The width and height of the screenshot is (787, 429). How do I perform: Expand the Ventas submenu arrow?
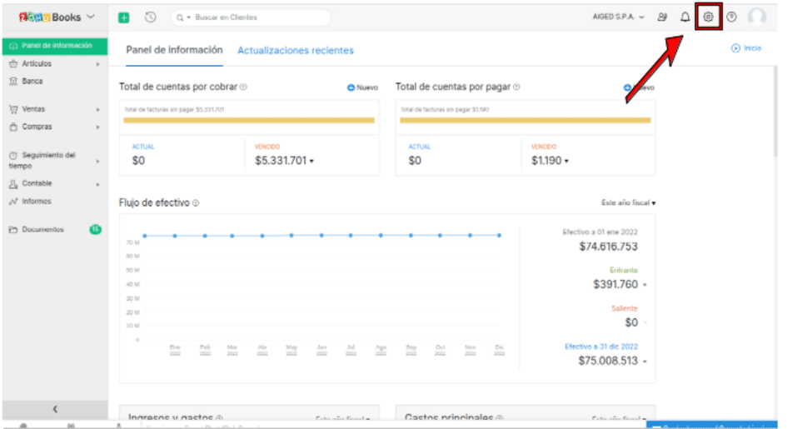(x=98, y=109)
